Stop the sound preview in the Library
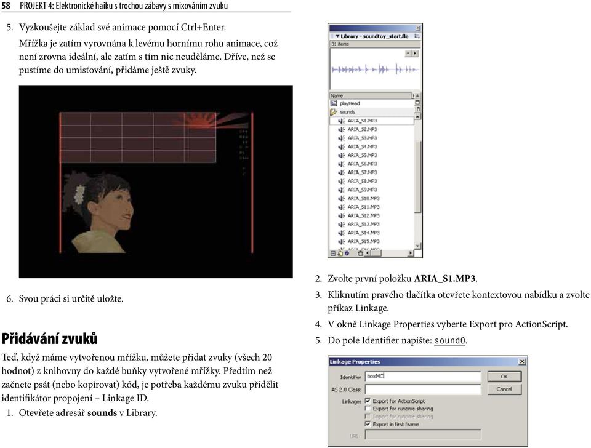591x448 pixels. 408,54
